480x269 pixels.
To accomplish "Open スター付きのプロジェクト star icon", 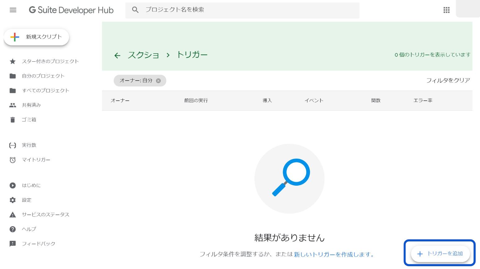I will coord(13,61).
